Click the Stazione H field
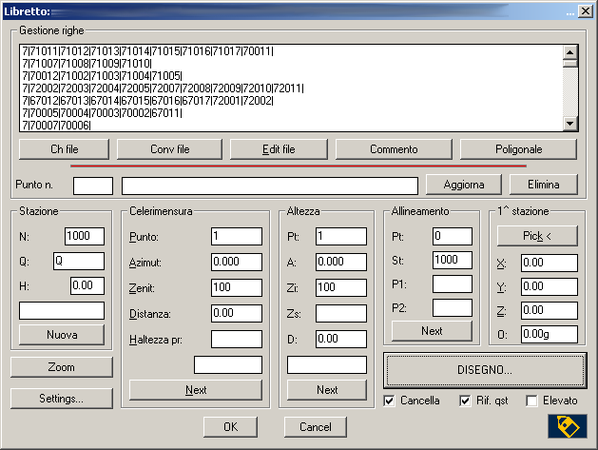 click(87, 285)
